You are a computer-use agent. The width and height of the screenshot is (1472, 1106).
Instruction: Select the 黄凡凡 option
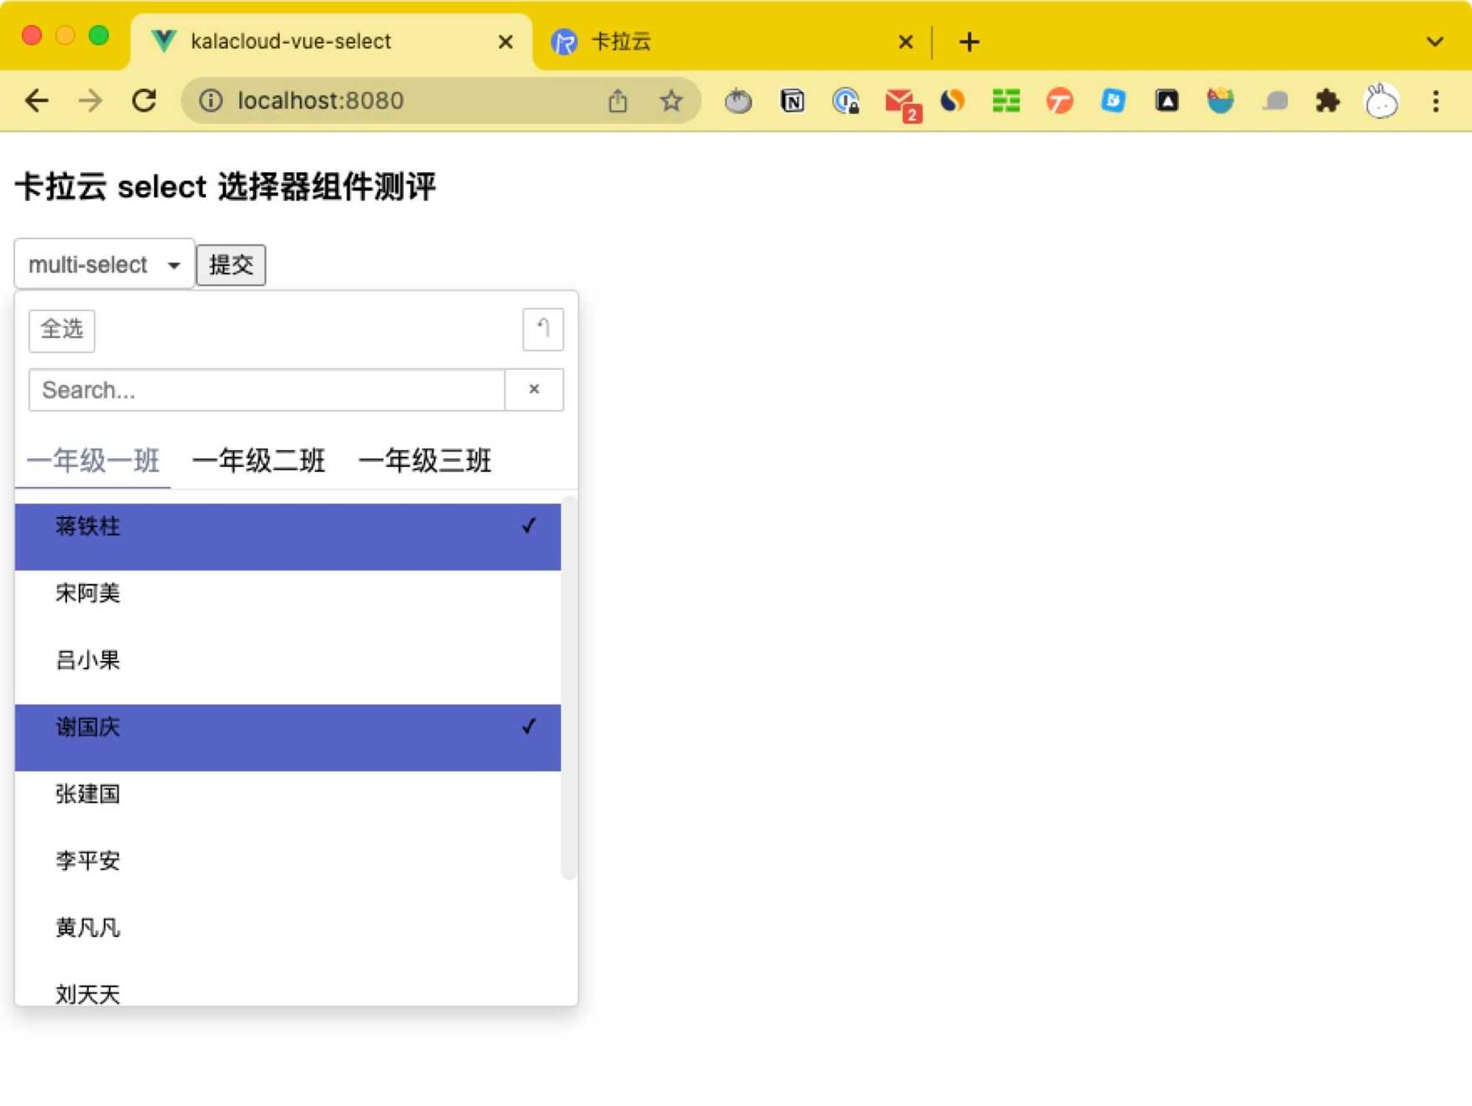[x=288, y=938]
